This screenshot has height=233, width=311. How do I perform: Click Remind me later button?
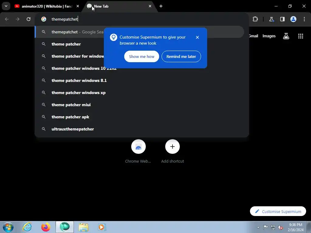[x=181, y=56]
